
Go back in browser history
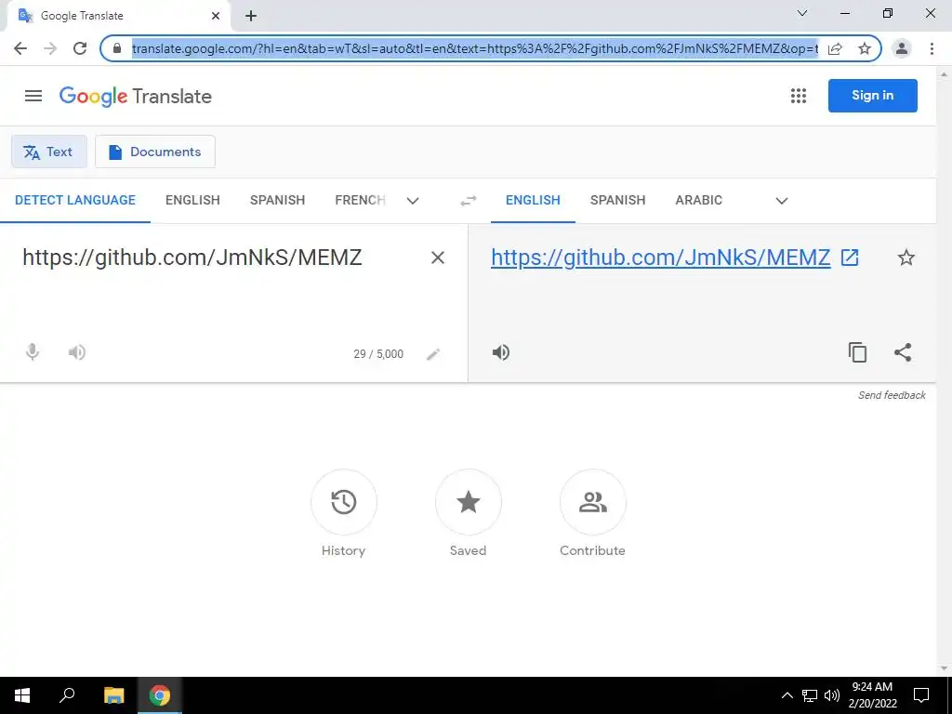[x=20, y=48]
